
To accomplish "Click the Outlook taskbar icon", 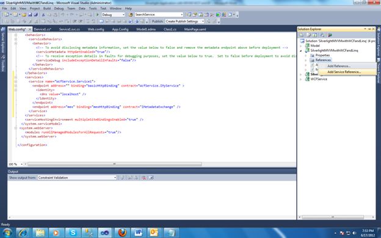I will pos(154,233).
